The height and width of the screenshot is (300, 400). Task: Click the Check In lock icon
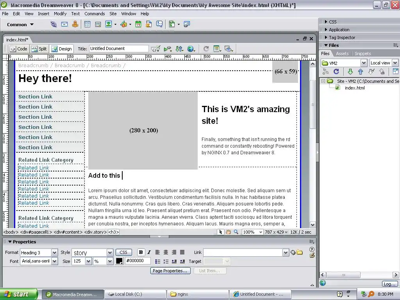(382, 71)
